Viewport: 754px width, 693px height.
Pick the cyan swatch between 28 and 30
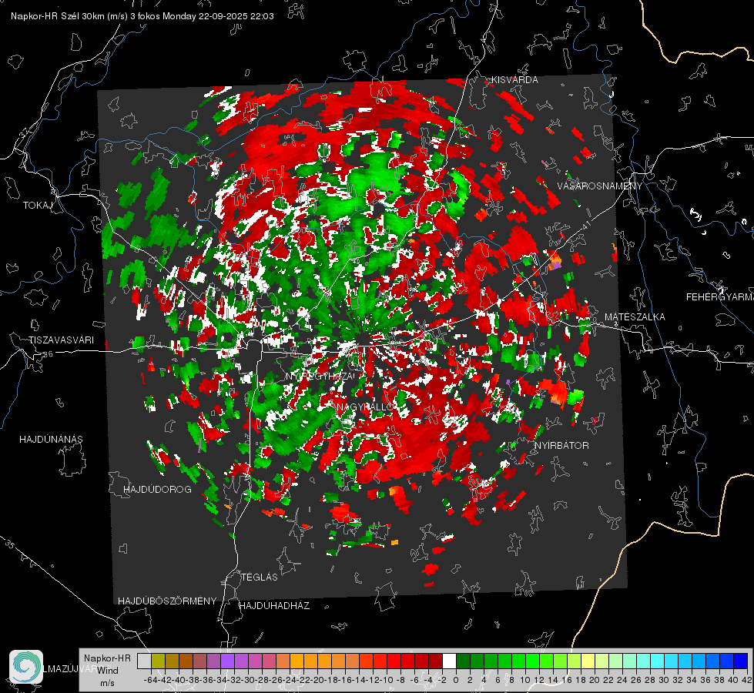658,661
